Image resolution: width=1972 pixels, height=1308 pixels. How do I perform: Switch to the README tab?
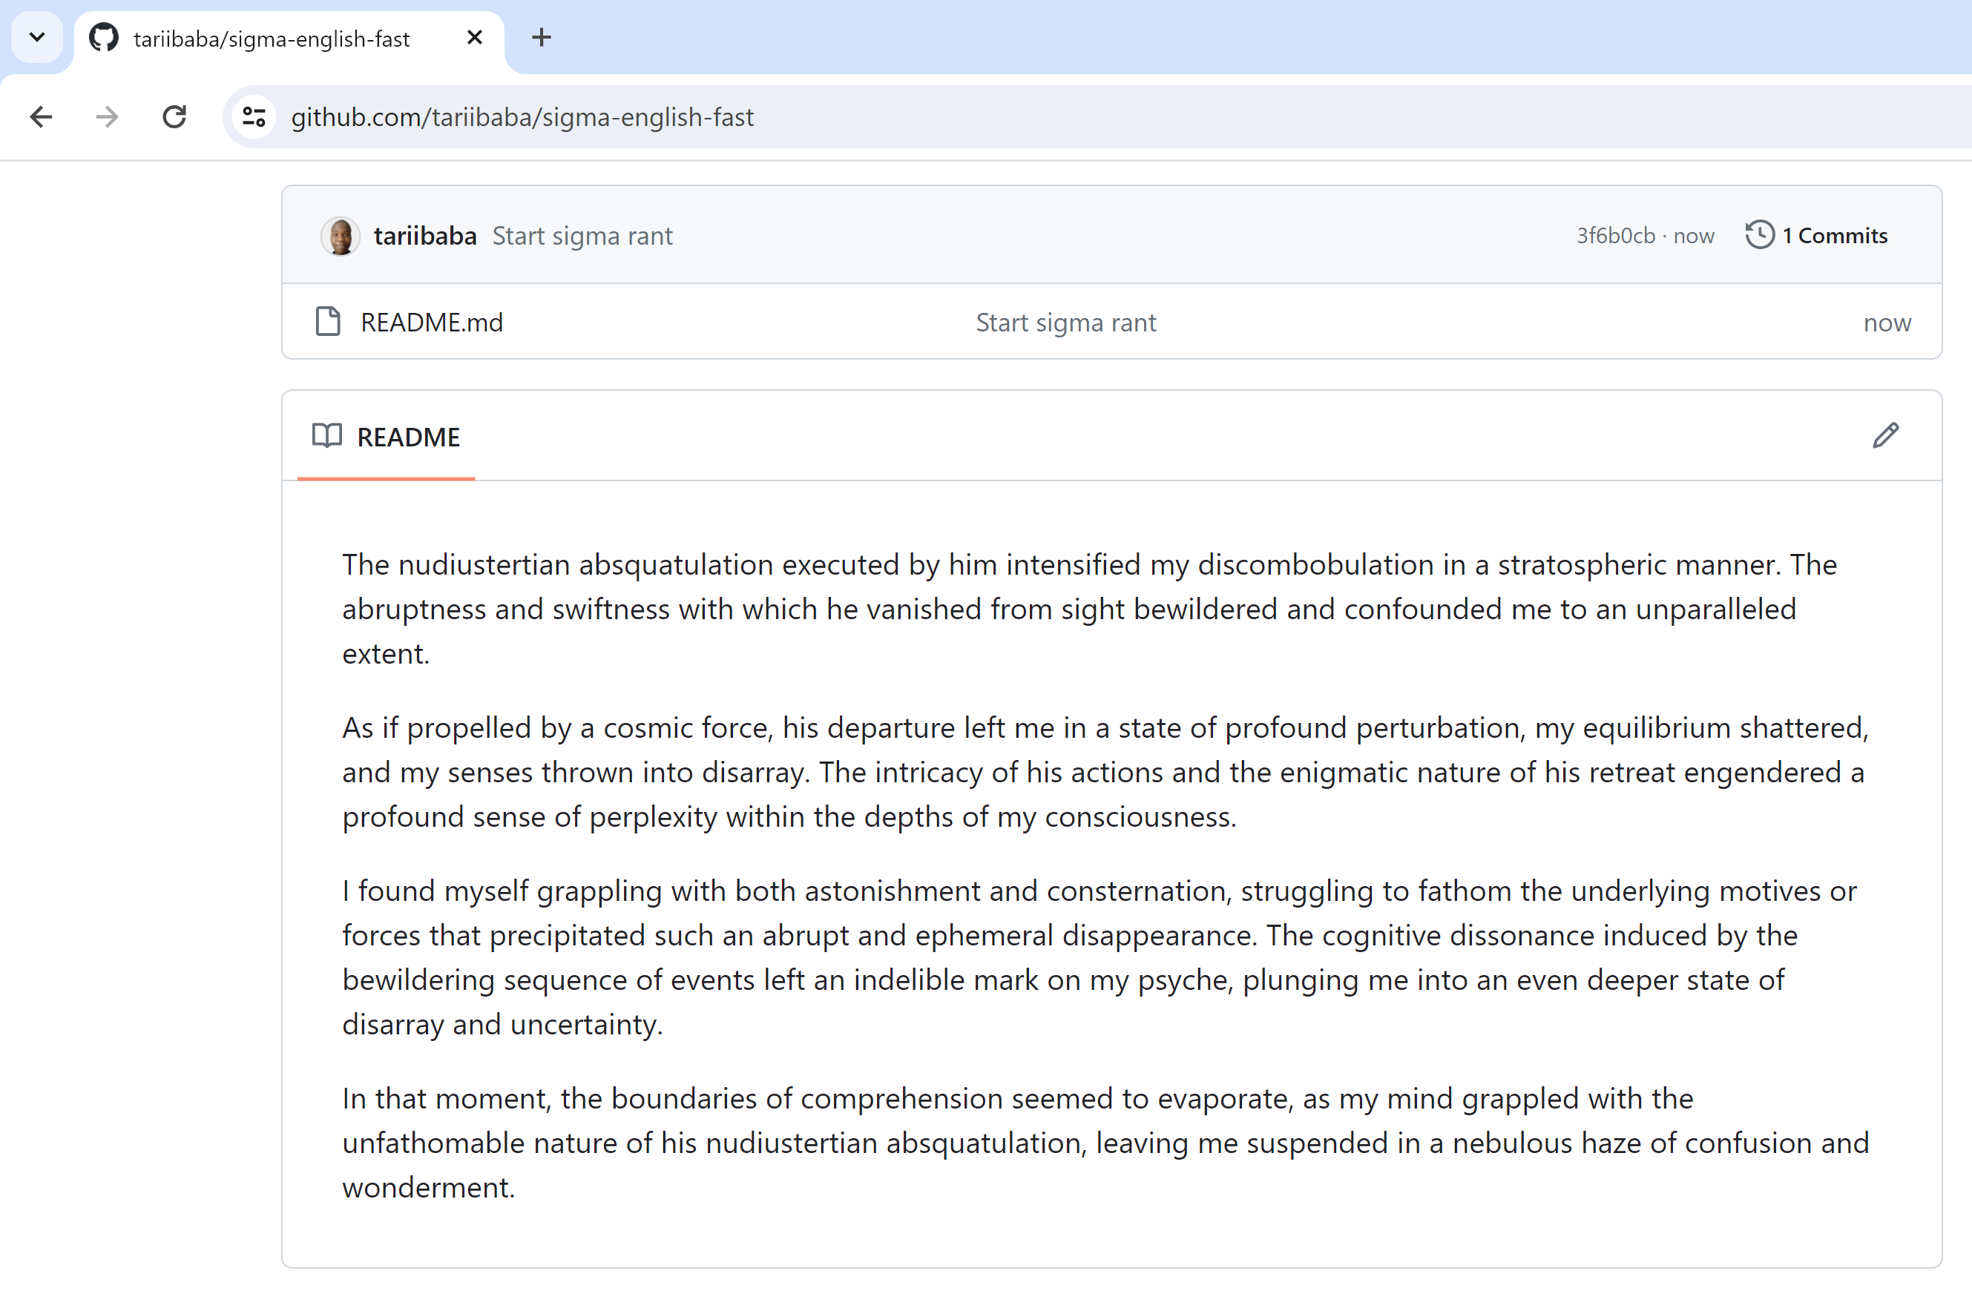coord(408,437)
